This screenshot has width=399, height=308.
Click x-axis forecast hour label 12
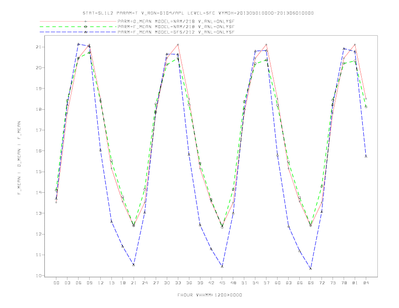click(x=101, y=283)
